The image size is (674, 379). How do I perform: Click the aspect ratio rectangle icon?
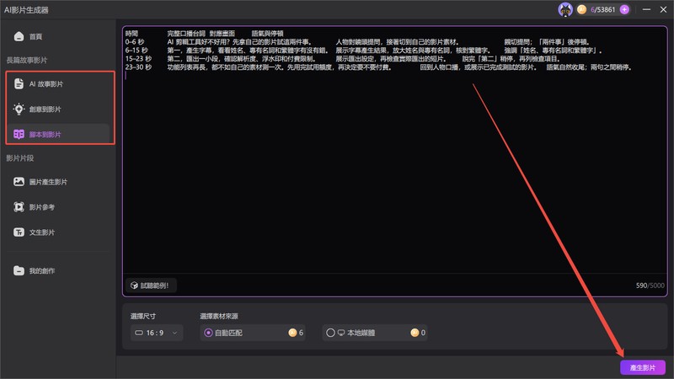point(139,333)
